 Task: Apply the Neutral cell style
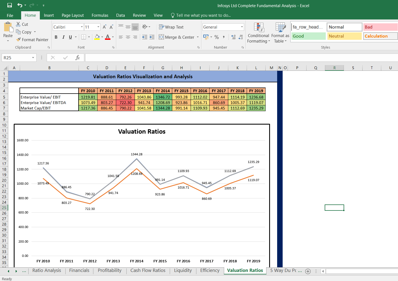(x=344, y=36)
